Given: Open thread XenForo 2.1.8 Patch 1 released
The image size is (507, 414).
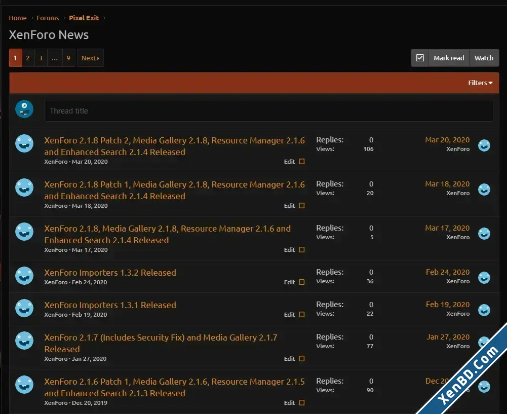Looking at the screenshot, I should [174, 190].
